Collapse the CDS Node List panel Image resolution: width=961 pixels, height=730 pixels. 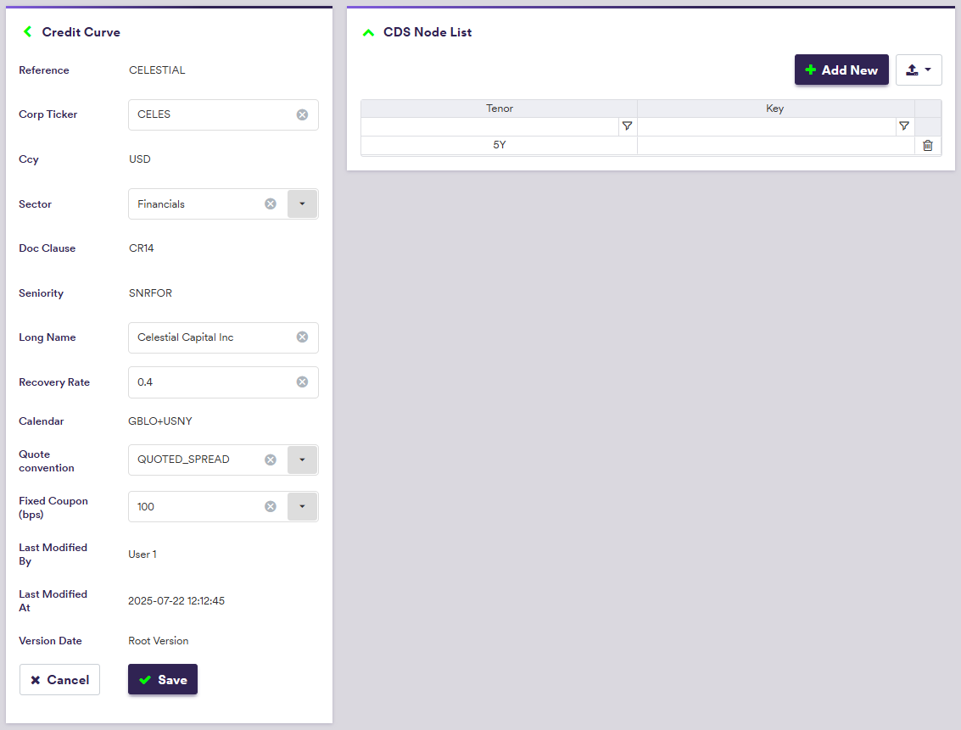pyautogui.click(x=368, y=32)
